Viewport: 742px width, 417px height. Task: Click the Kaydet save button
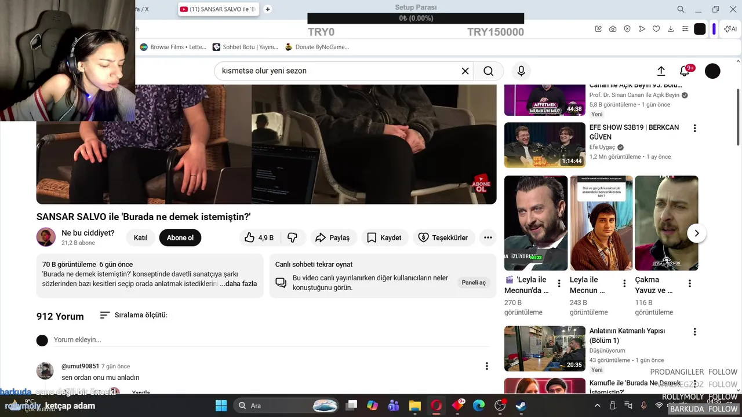(x=384, y=237)
